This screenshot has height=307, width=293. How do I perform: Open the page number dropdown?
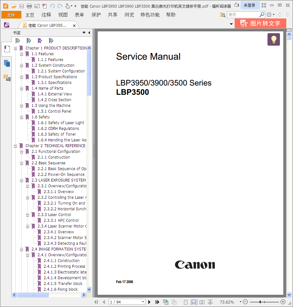point(143,302)
